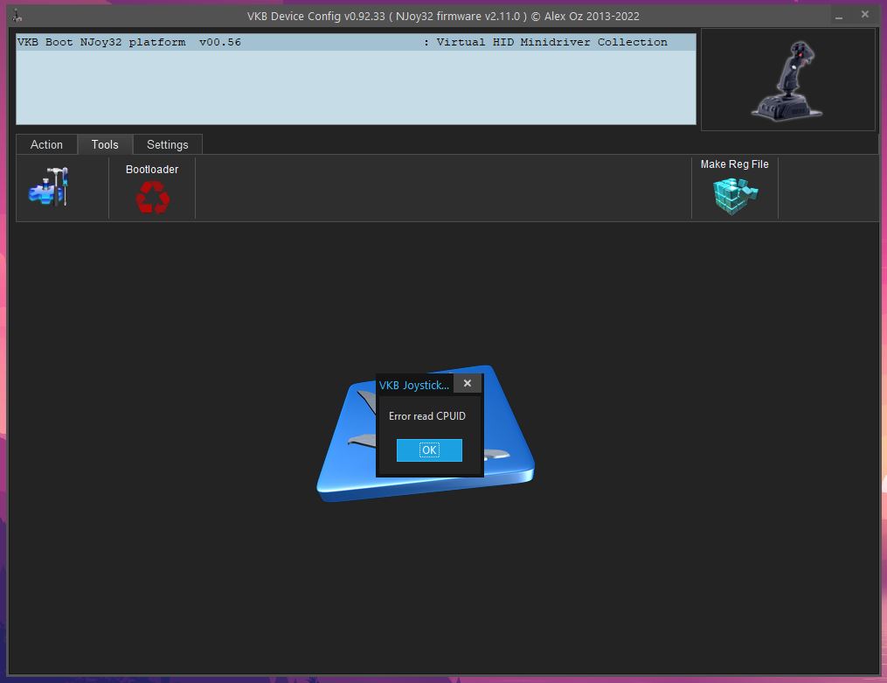Viewport: 887px width, 683px height.
Task: Click the Error read CPUID message text
Action: point(427,416)
